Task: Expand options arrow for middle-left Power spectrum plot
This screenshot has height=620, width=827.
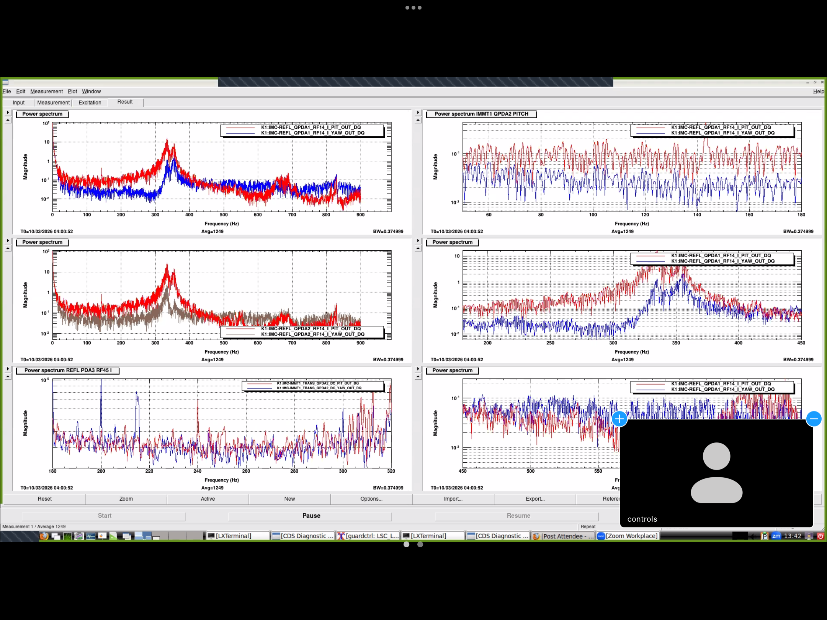Action: [x=8, y=241]
